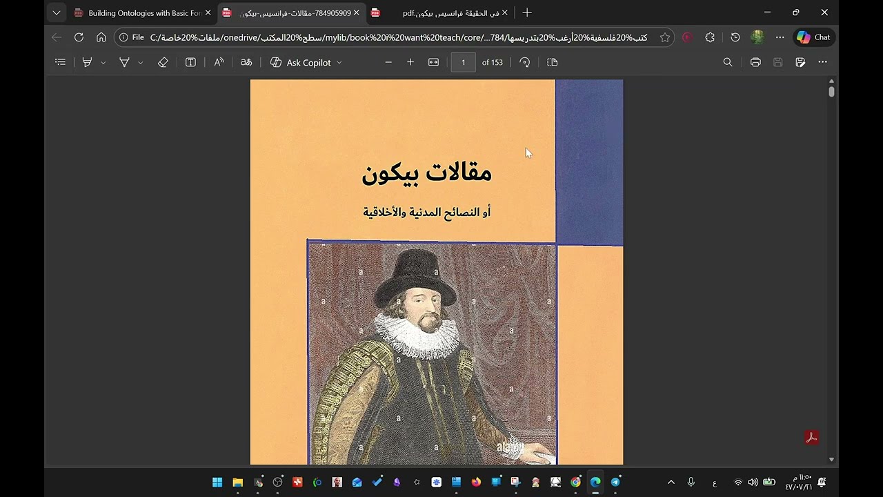Open the red media extension icon
The image size is (883, 497).
coord(687,37)
